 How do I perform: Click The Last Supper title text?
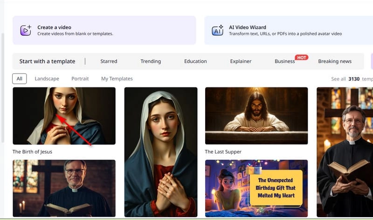(223, 152)
